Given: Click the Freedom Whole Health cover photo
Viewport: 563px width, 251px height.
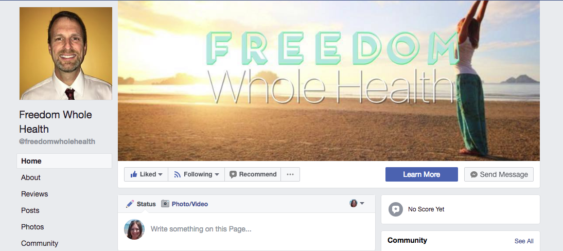Looking at the screenshot, I should tap(328, 80).
